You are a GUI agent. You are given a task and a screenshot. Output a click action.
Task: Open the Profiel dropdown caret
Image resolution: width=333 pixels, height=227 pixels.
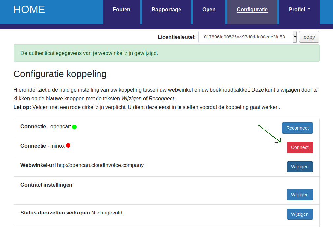(x=309, y=9)
